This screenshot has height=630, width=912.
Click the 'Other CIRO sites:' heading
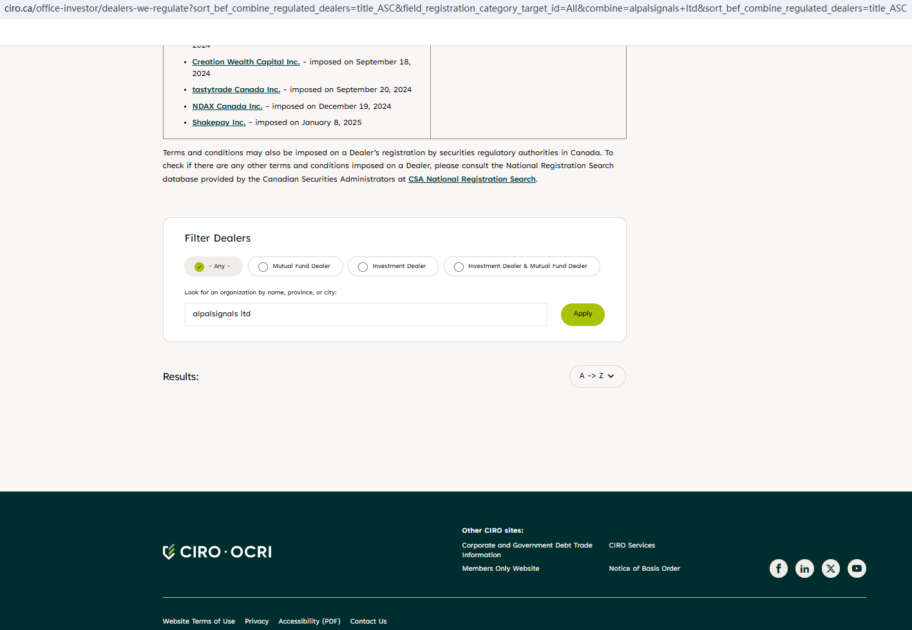(493, 531)
